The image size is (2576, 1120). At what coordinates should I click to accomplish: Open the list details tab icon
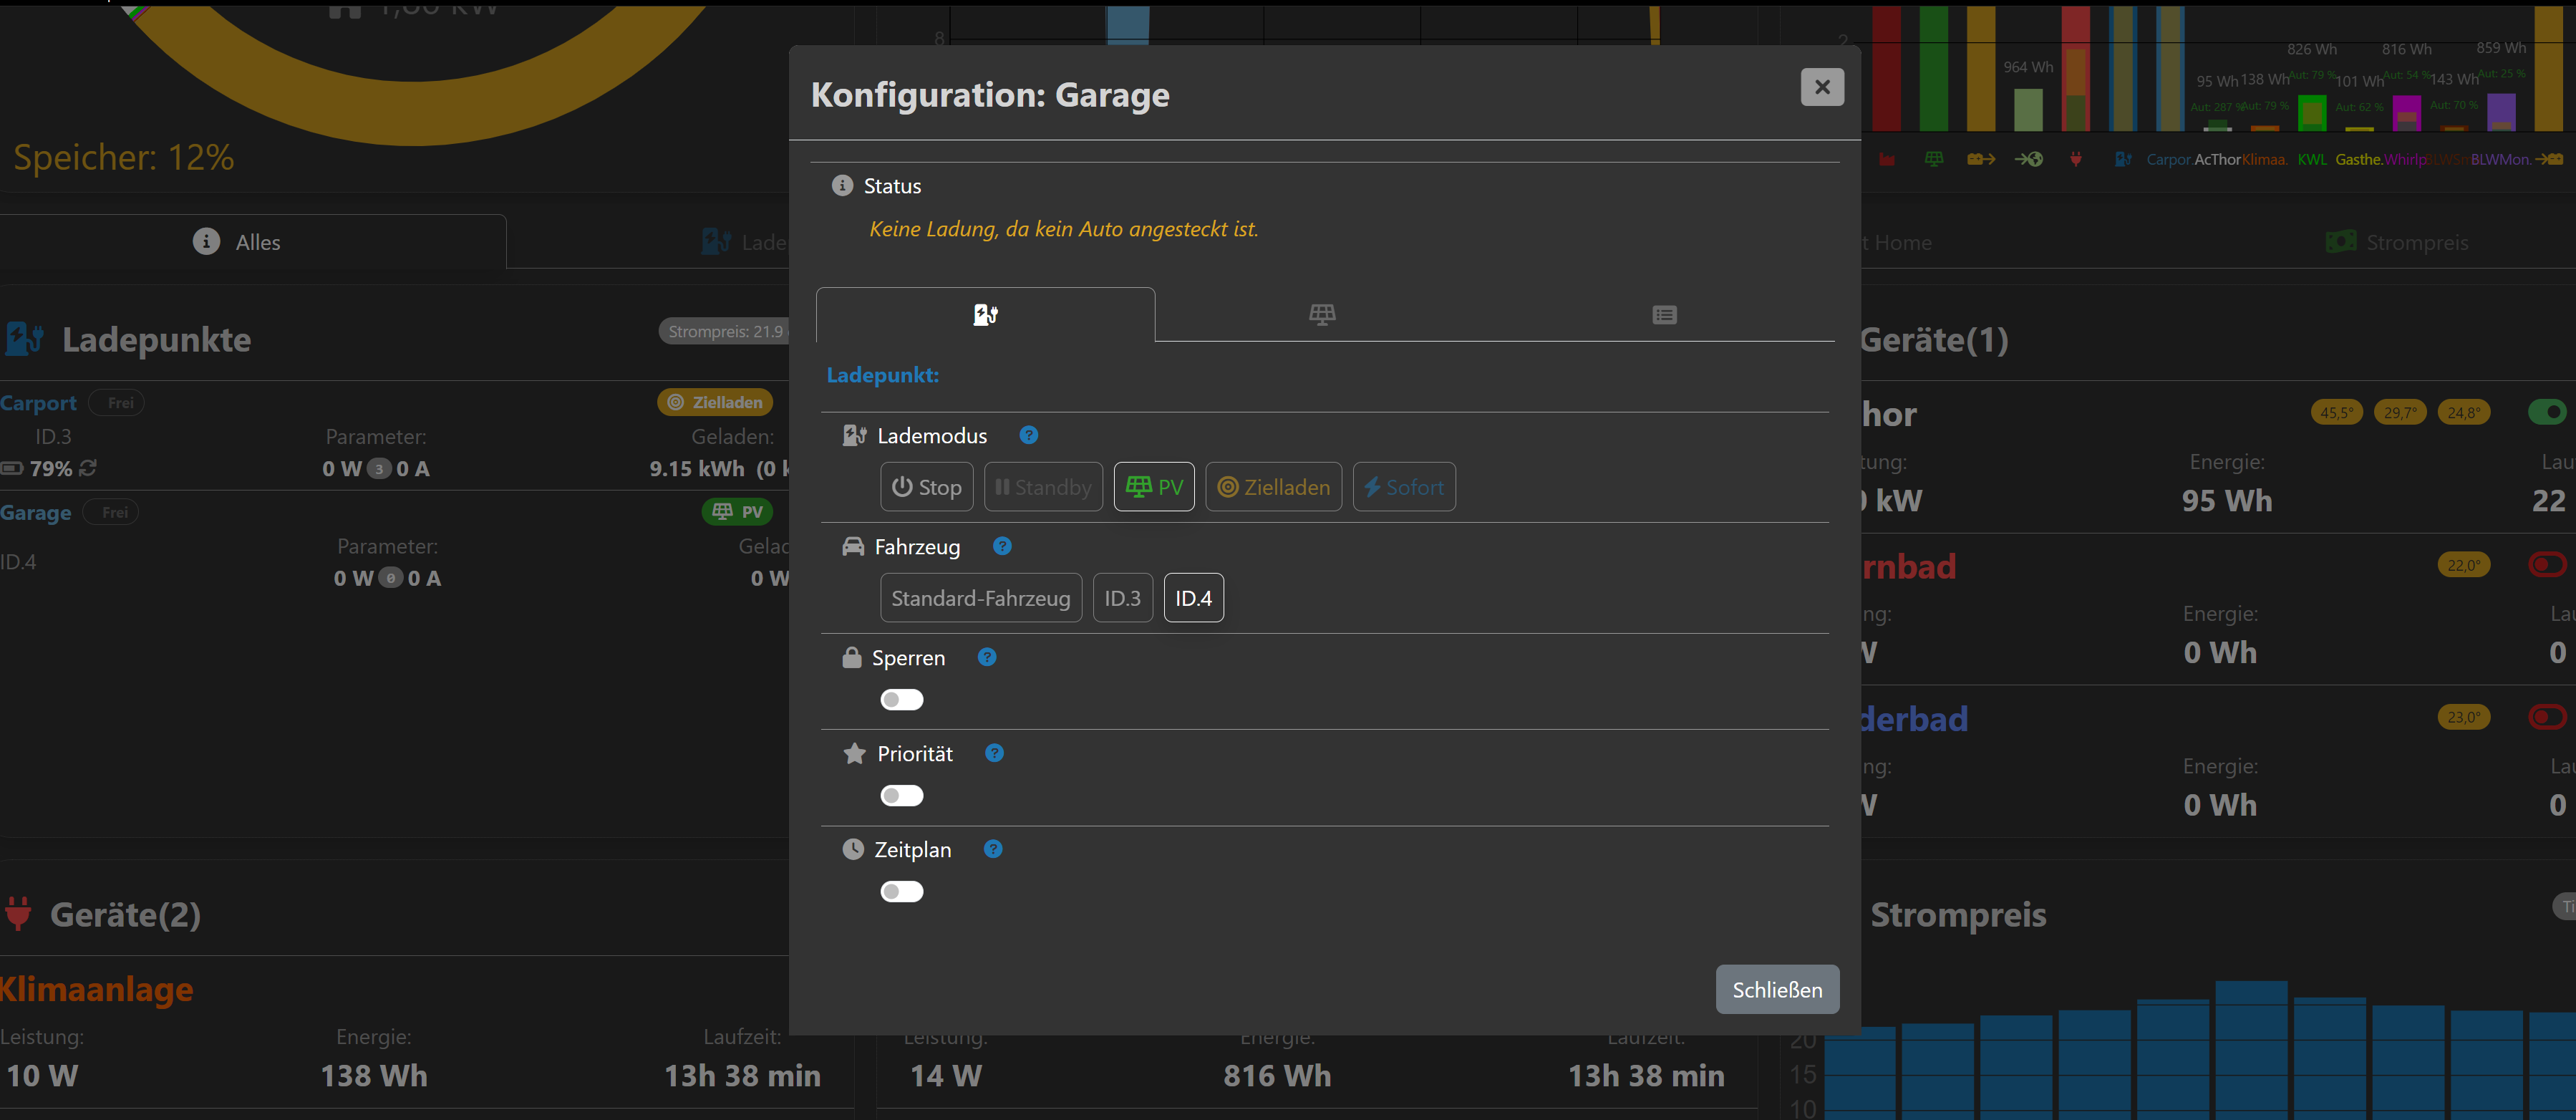[x=1664, y=315]
